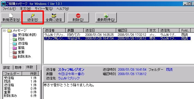Open the サイト一覧(S) menu
Viewport: 194px width, 99px height.
point(44,9)
